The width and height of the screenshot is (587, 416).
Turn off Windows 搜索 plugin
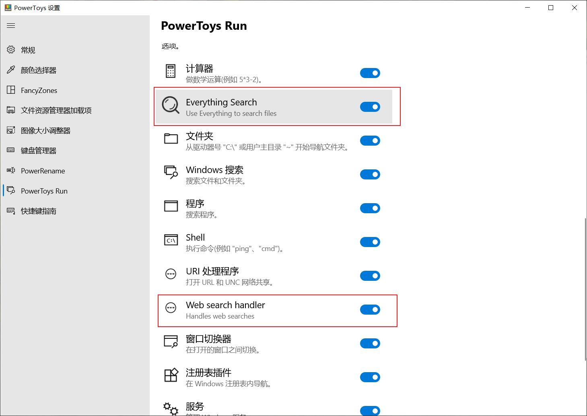[370, 174]
